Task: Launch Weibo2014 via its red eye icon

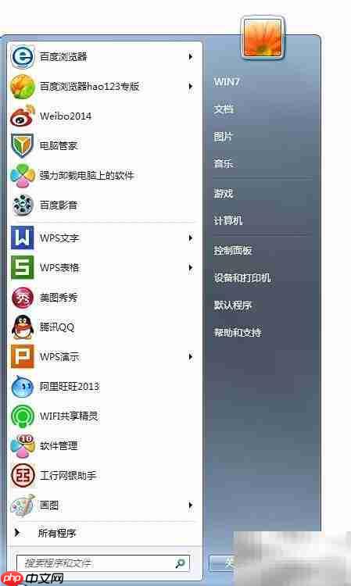Action: pos(23,116)
